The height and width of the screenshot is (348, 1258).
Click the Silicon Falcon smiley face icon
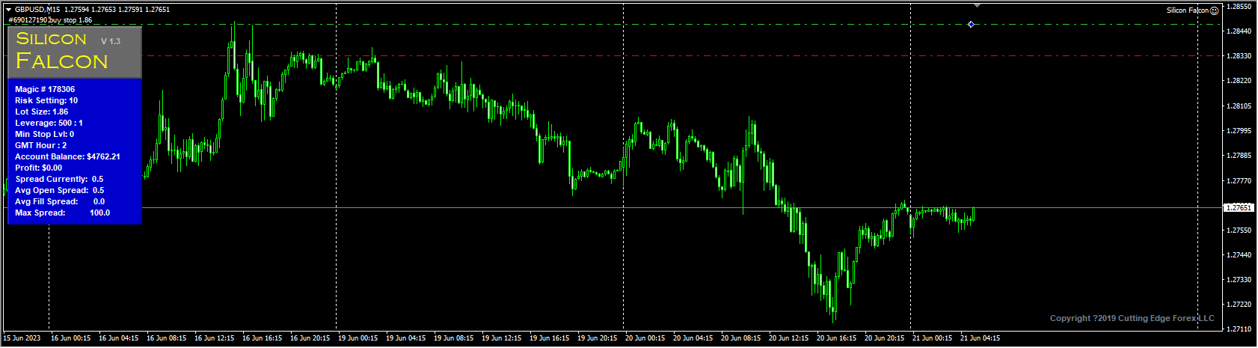pos(1215,10)
